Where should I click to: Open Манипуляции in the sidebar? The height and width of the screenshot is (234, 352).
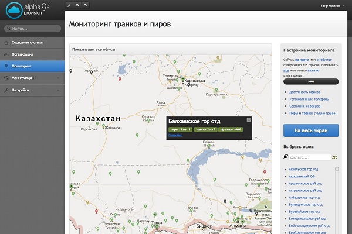click(32, 78)
